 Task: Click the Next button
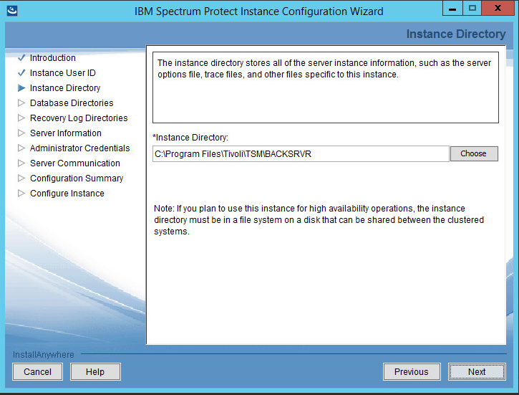[x=476, y=371]
